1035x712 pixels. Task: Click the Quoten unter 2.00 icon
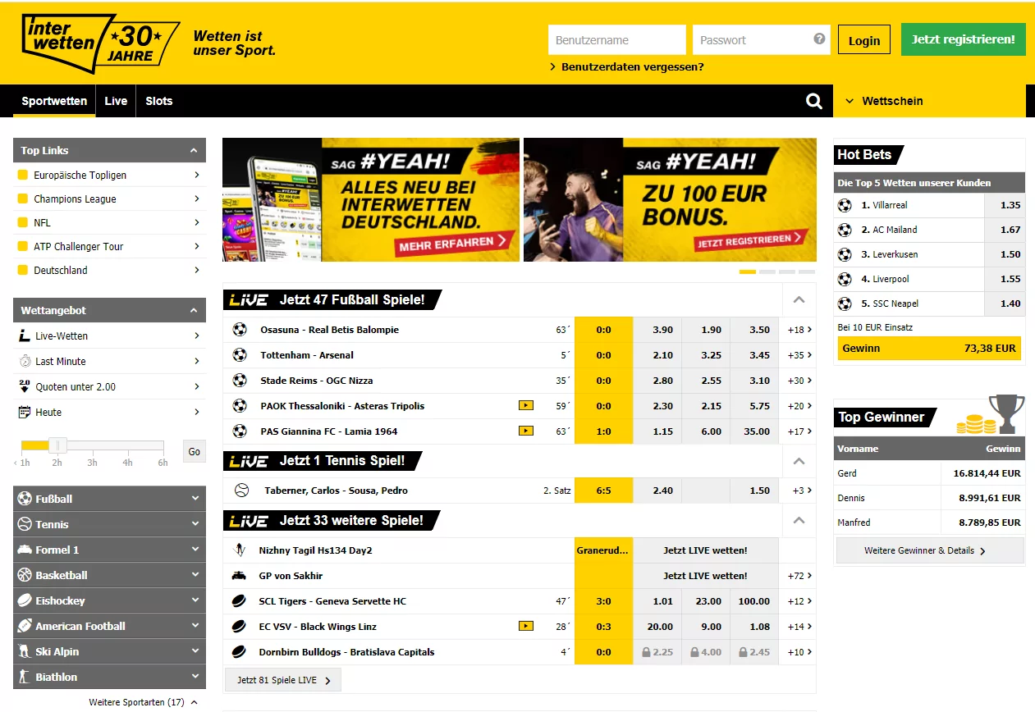click(24, 386)
